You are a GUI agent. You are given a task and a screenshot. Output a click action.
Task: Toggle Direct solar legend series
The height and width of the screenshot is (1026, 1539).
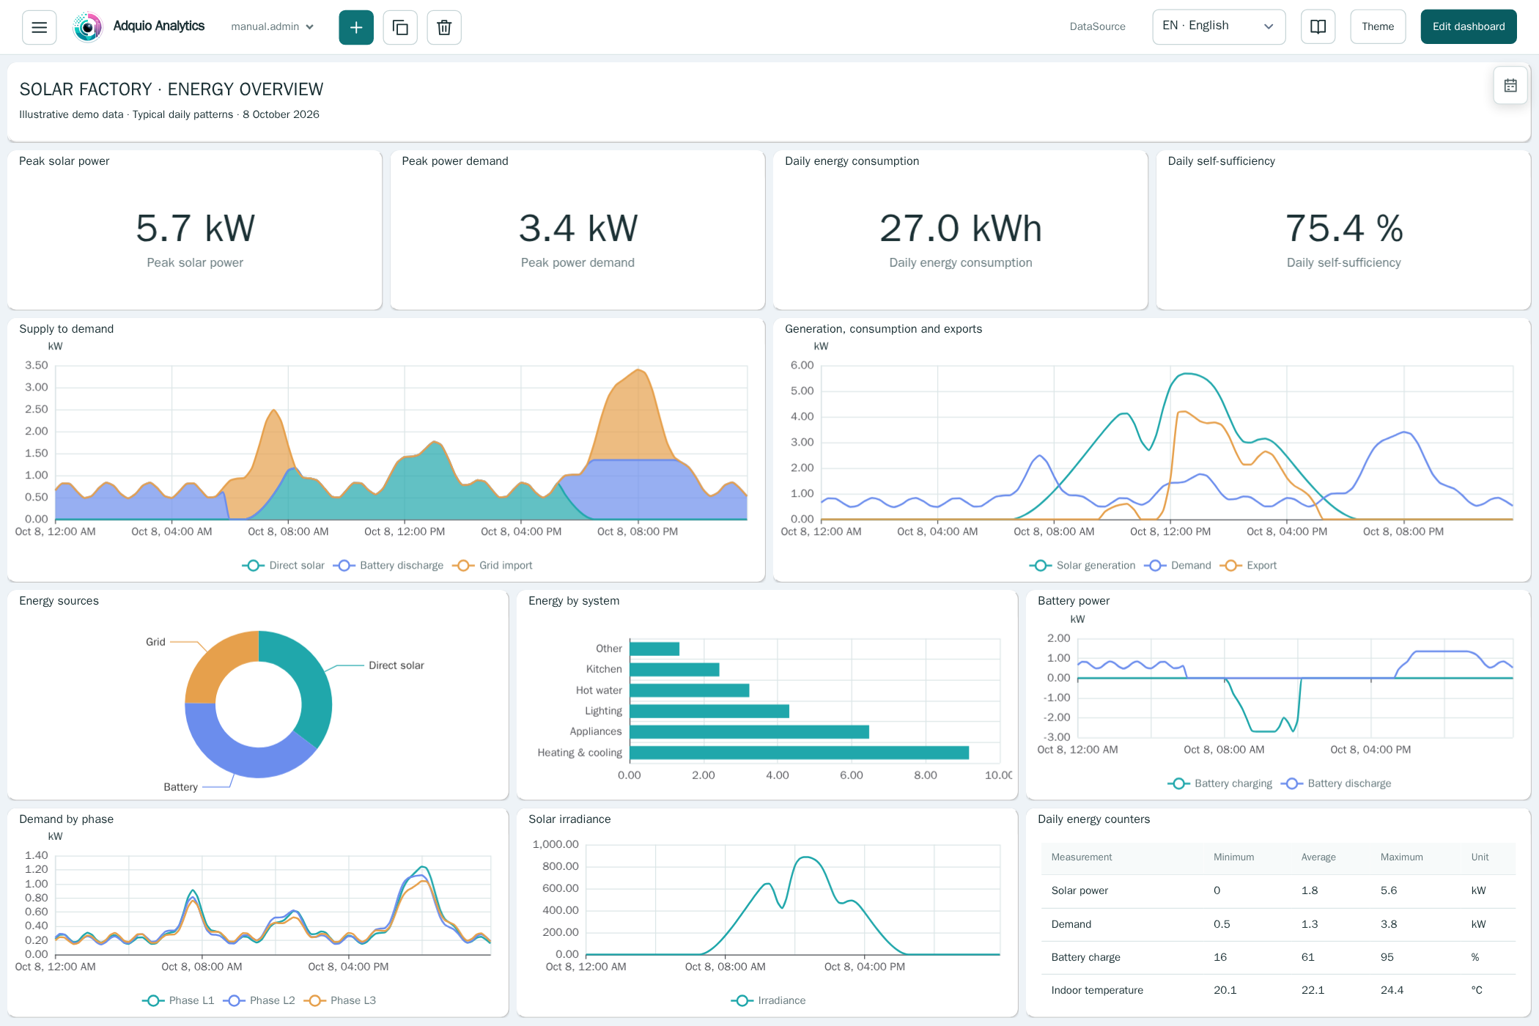(284, 565)
